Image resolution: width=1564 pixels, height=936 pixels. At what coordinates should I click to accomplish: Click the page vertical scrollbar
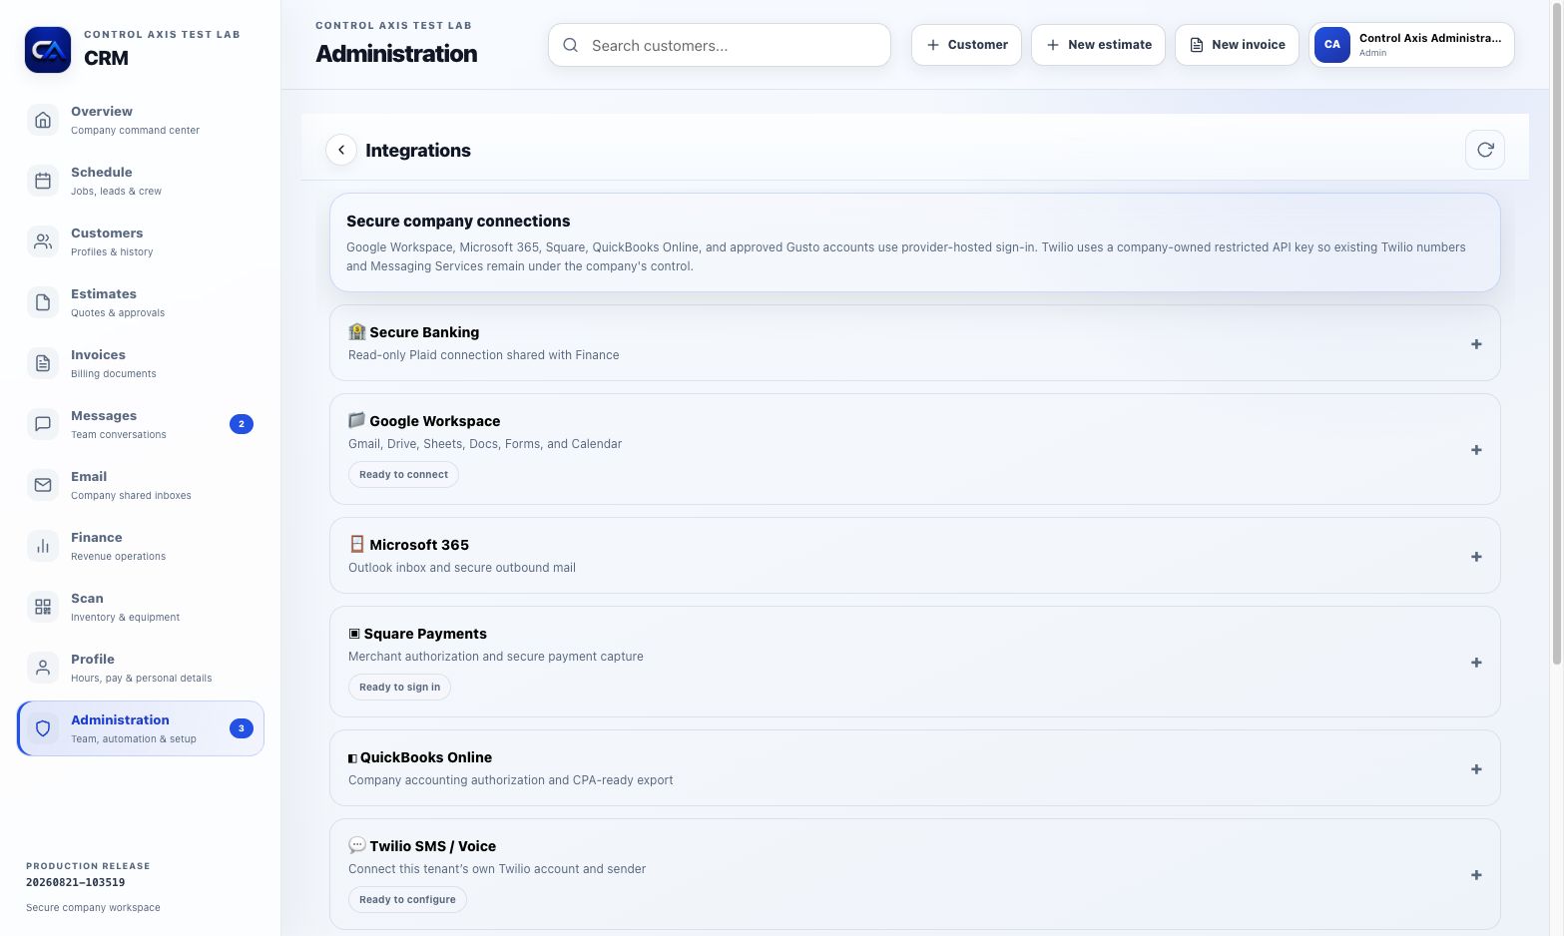point(1557,334)
